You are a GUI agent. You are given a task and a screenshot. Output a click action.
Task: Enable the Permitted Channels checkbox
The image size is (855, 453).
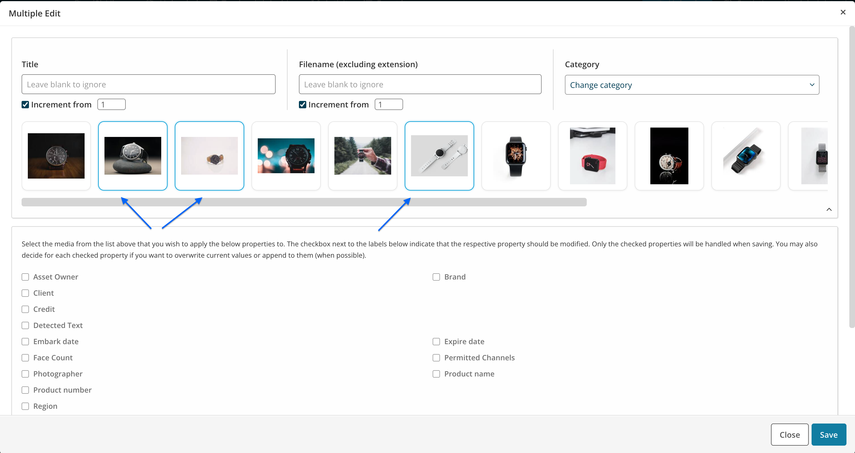click(x=436, y=358)
